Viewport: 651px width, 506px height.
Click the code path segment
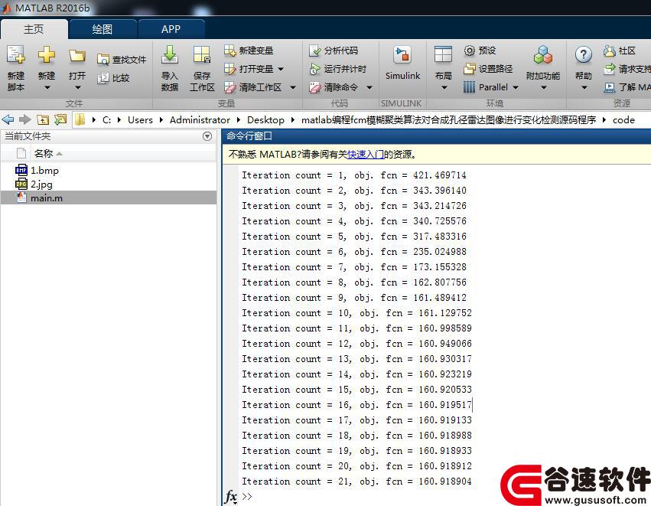coord(623,120)
